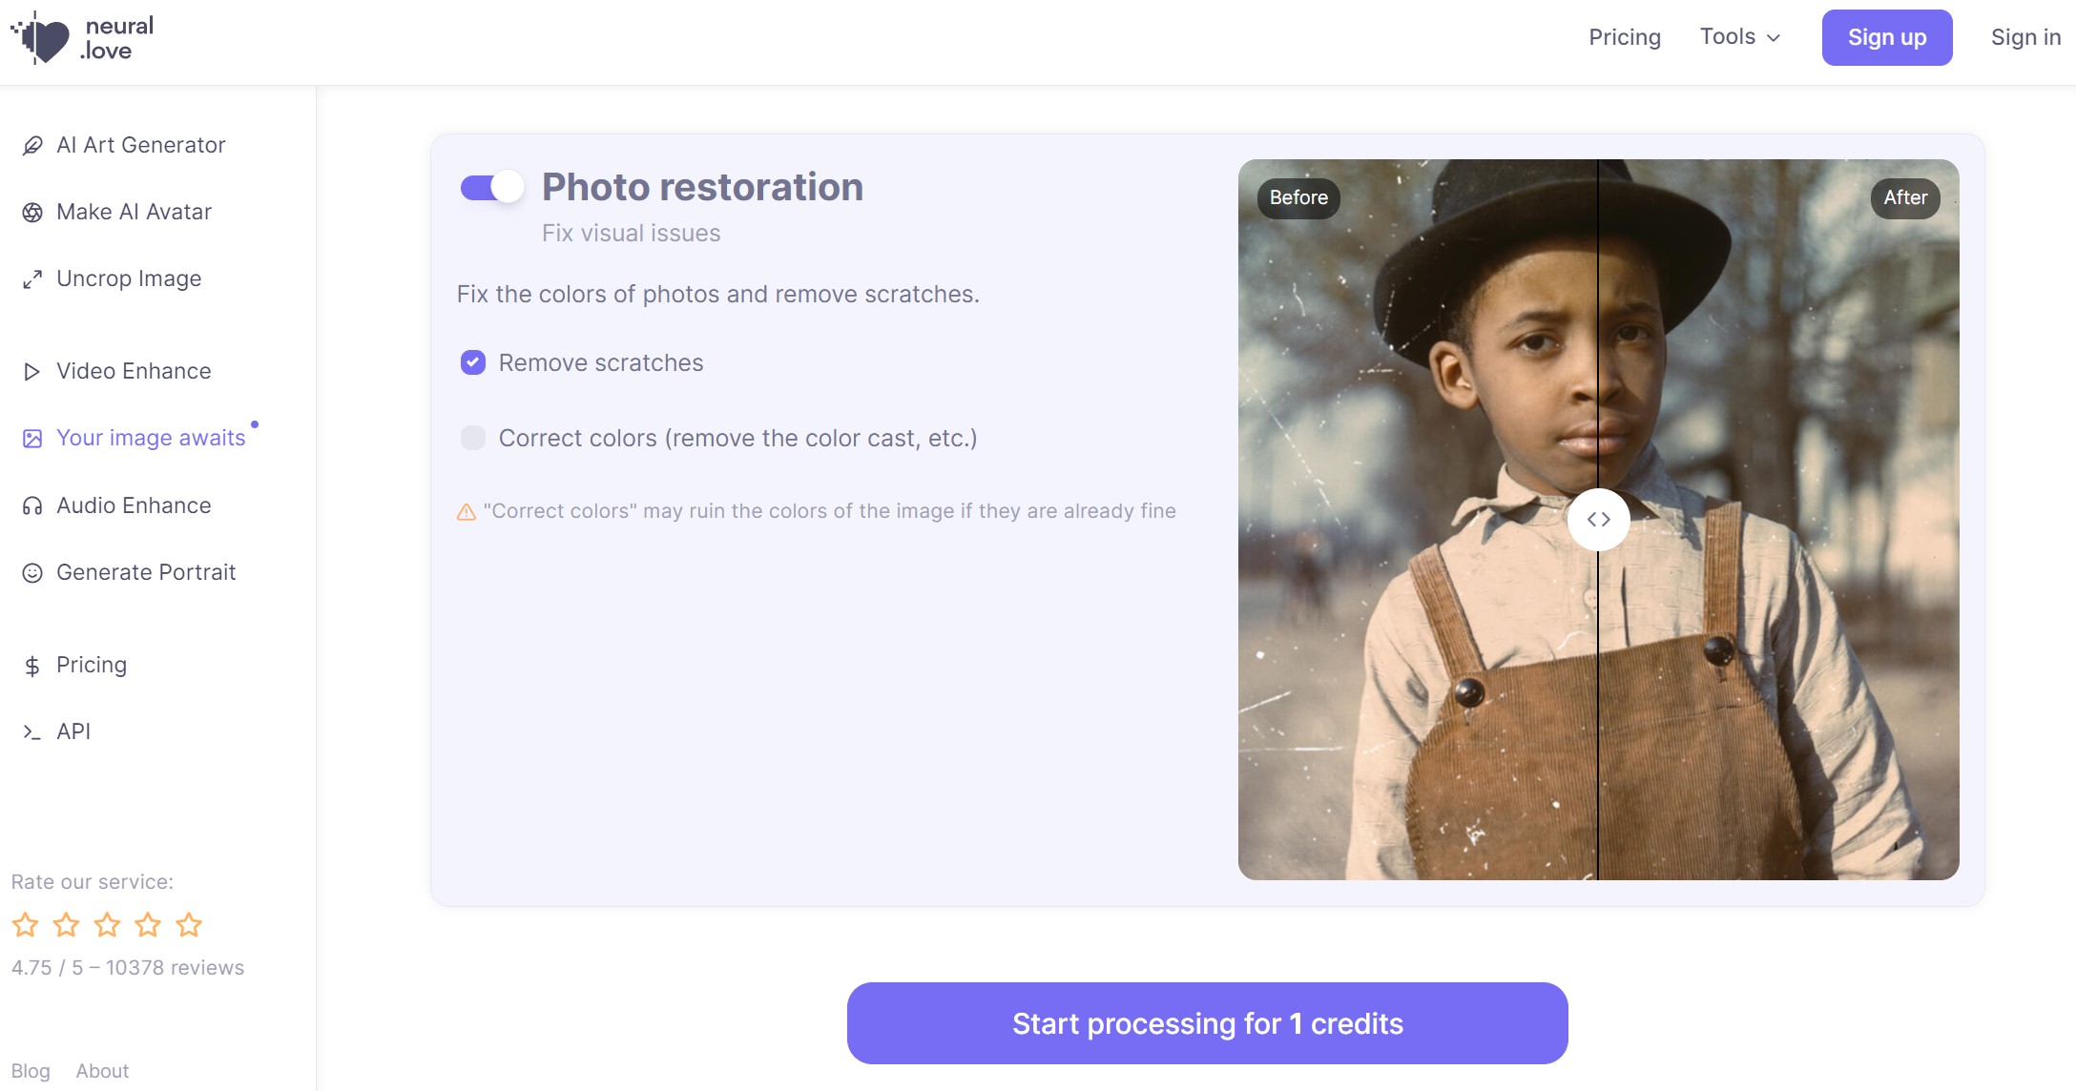The image size is (2076, 1091).
Task: Click the Uncrop Image arrows icon
Action: 32,279
